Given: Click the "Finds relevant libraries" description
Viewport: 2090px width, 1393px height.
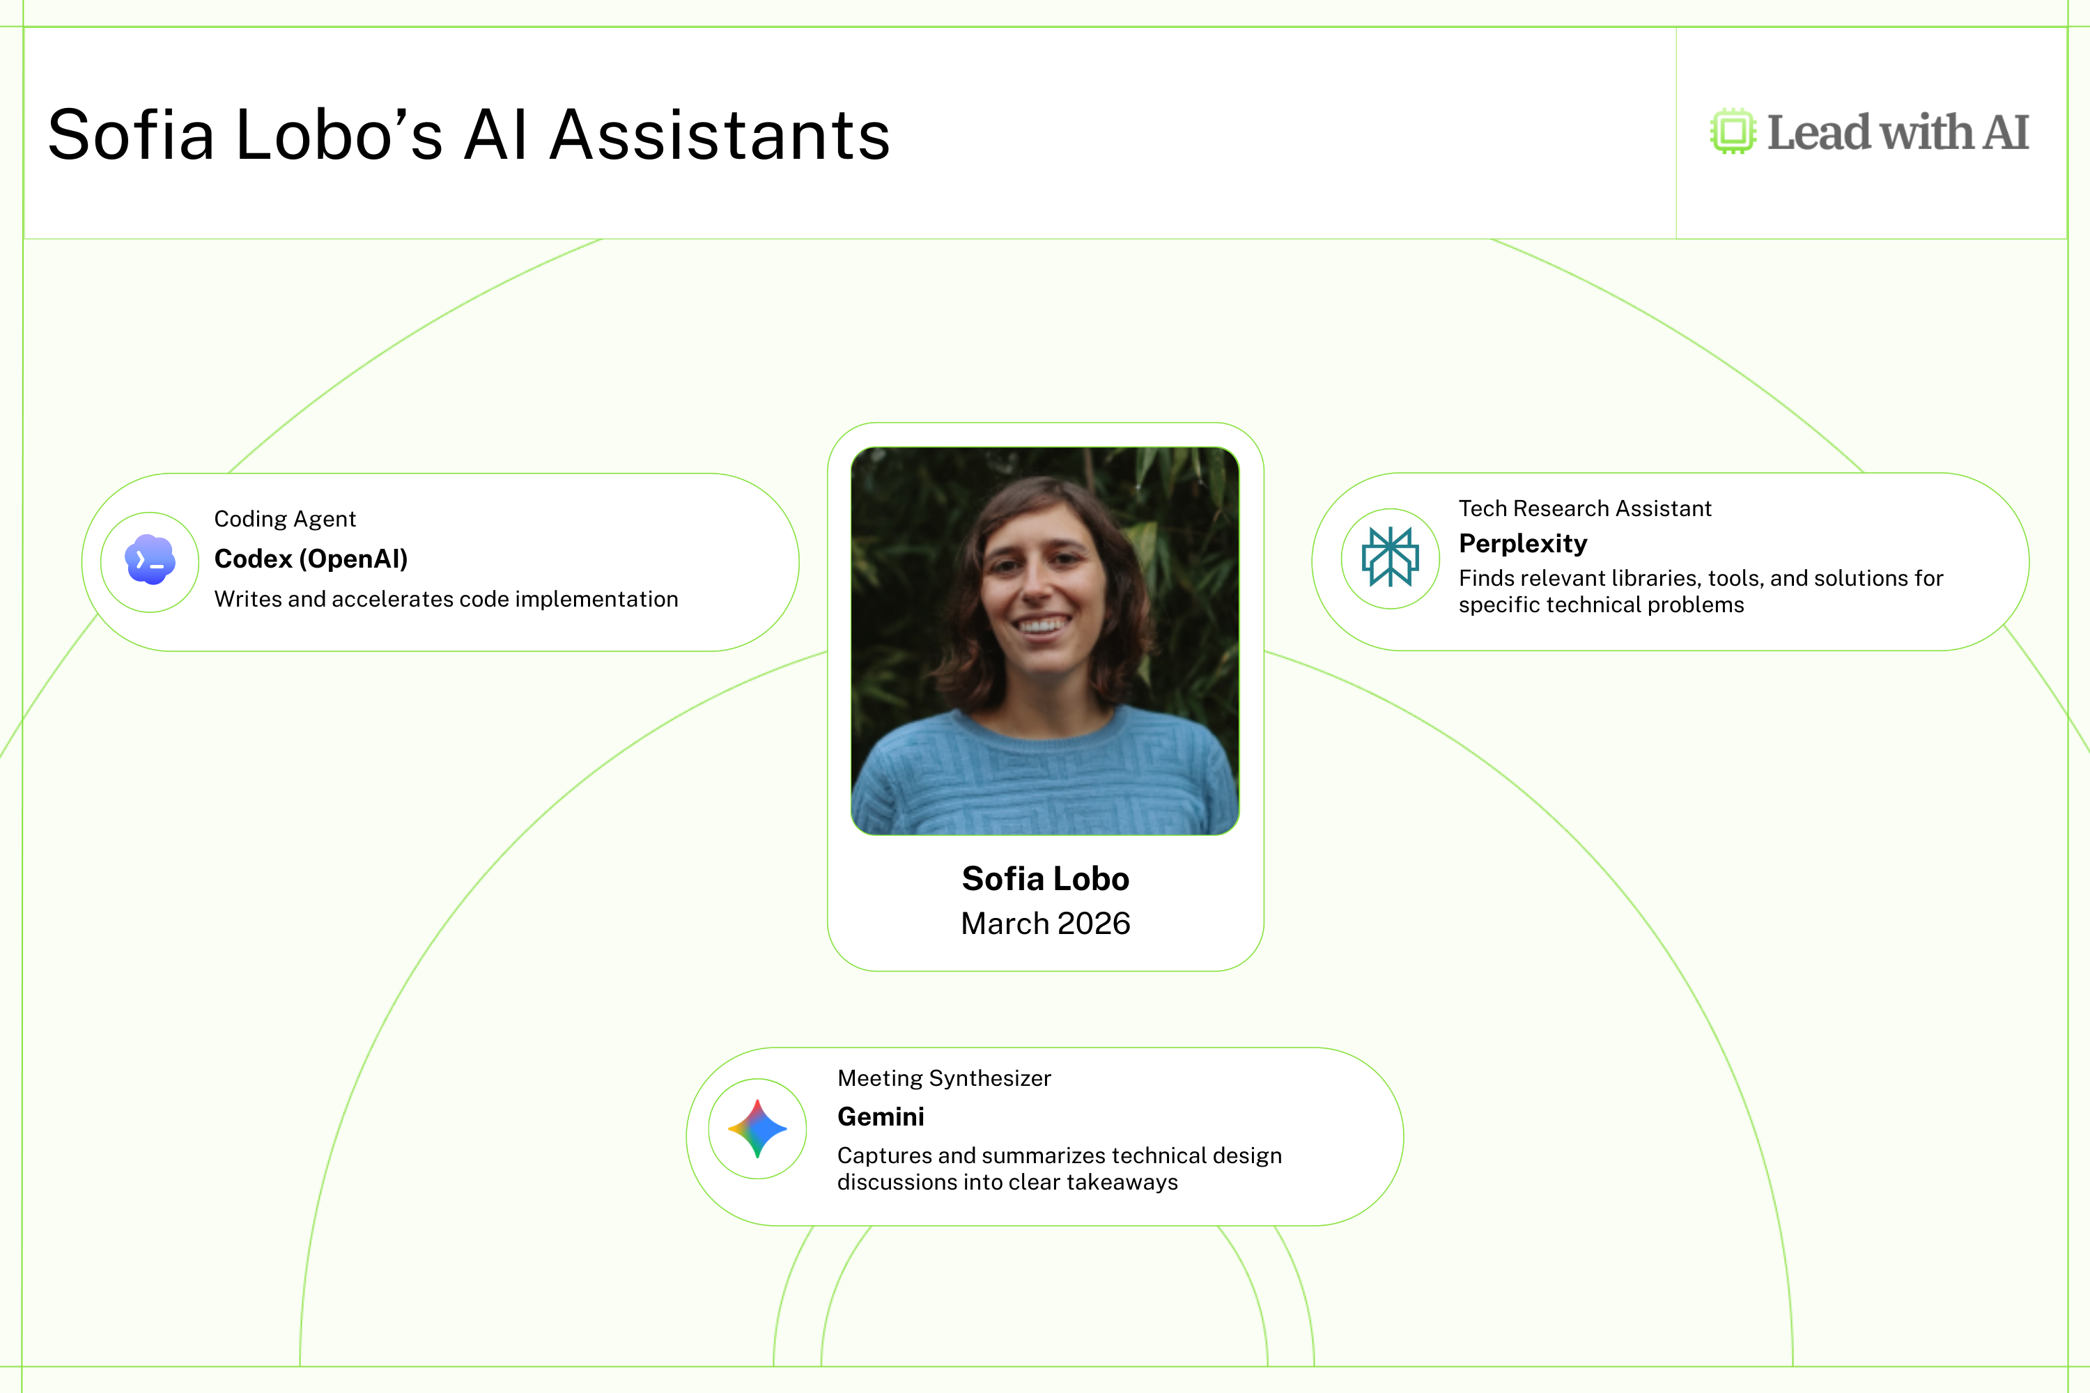Looking at the screenshot, I should tap(1700, 591).
